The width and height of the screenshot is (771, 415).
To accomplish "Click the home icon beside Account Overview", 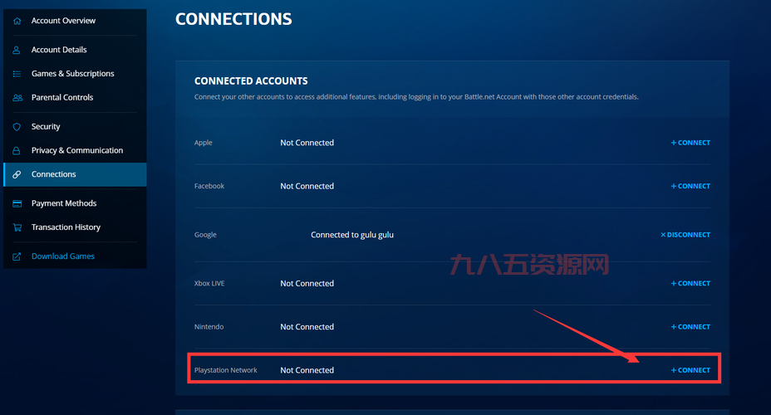I will click(x=17, y=21).
